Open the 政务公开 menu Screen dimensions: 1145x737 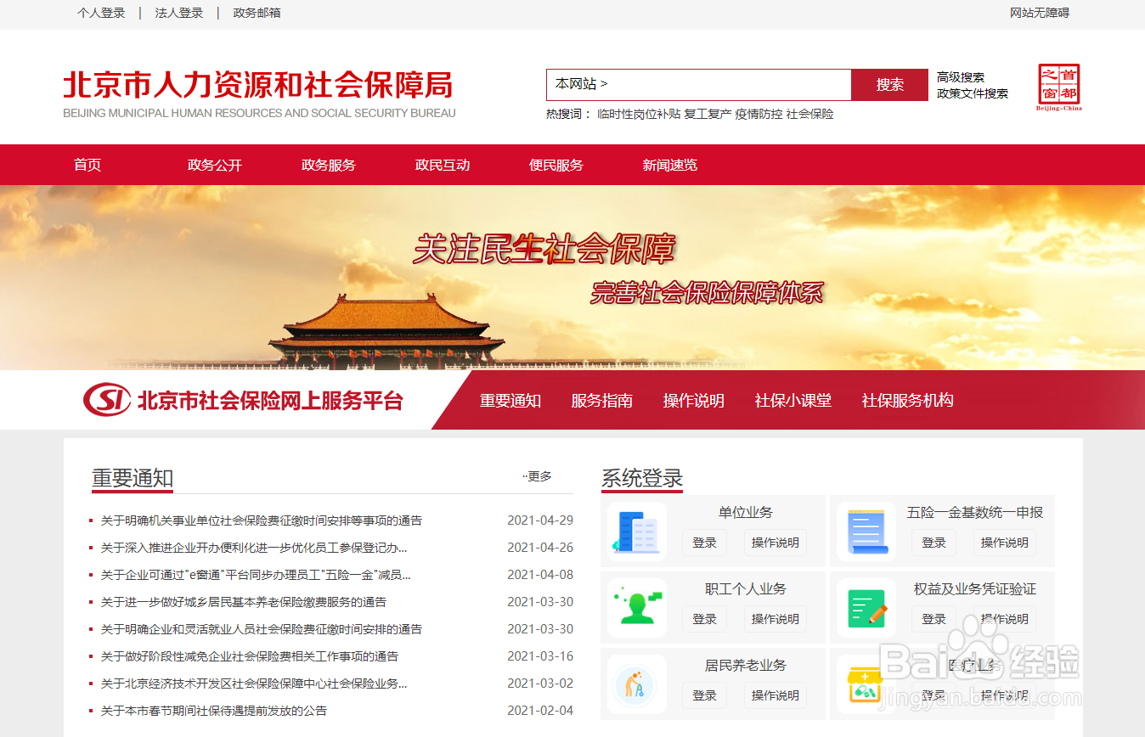click(x=215, y=165)
